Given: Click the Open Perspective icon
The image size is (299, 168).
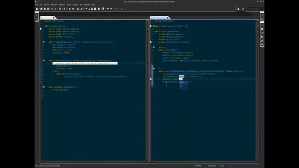Looking at the screenshot, I should click(238, 9).
